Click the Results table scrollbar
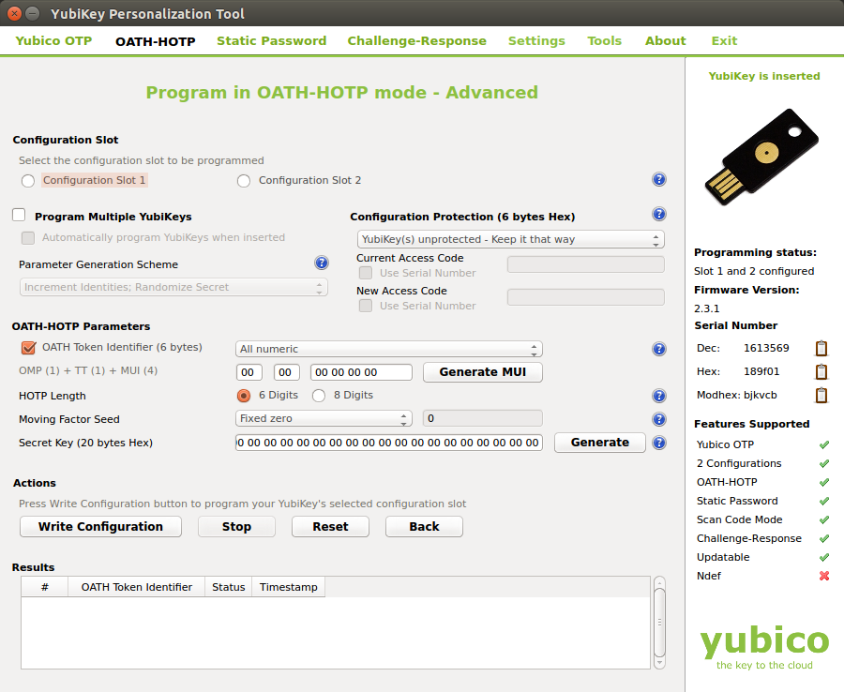The height and width of the screenshot is (692, 844). pos(659,623)
